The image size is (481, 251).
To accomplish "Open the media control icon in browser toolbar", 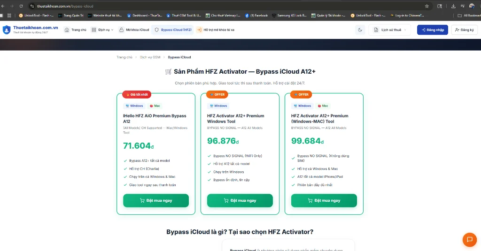I will (463, 6).
